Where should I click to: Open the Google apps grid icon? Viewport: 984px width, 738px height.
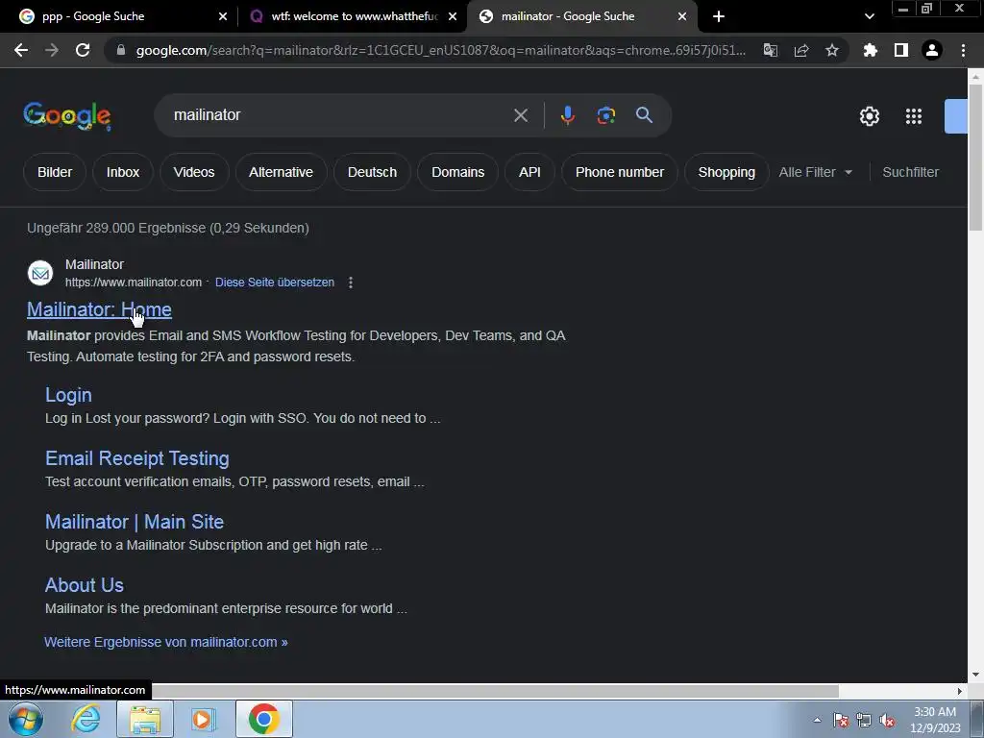tap(914, 116)
